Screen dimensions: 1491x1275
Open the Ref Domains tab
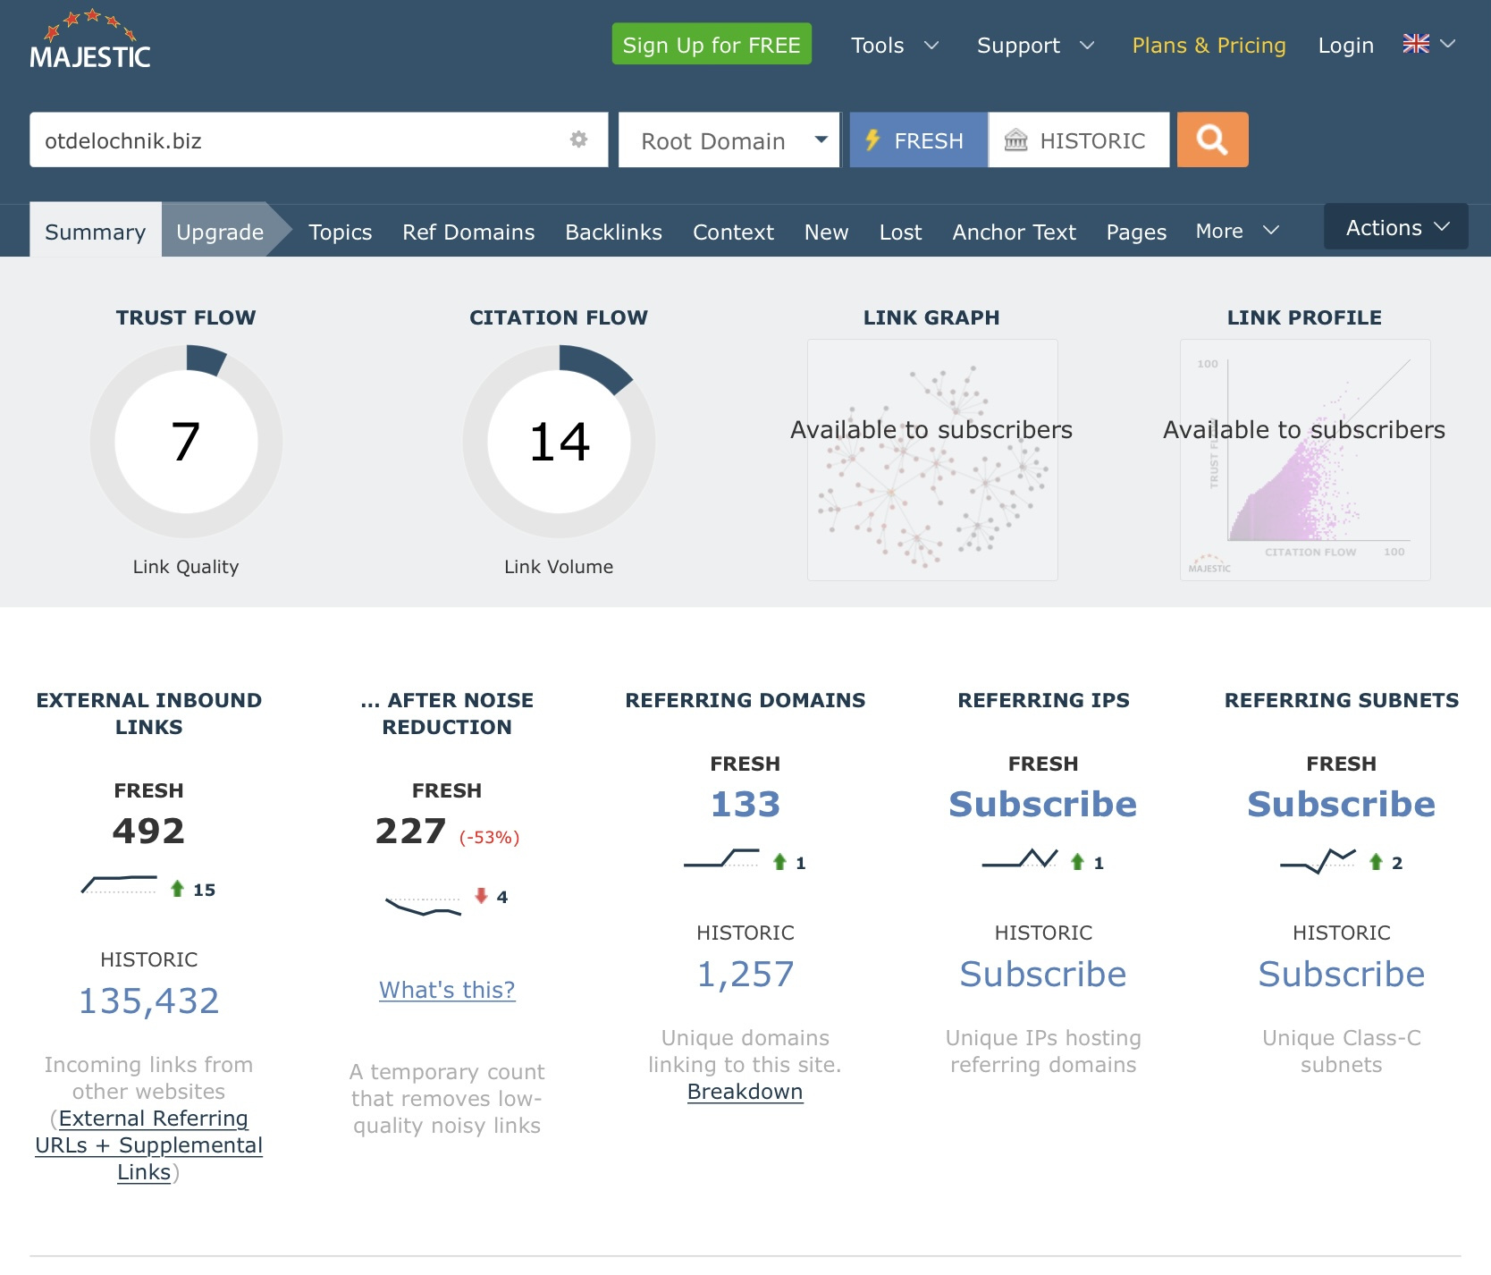(x=468, y=232)
